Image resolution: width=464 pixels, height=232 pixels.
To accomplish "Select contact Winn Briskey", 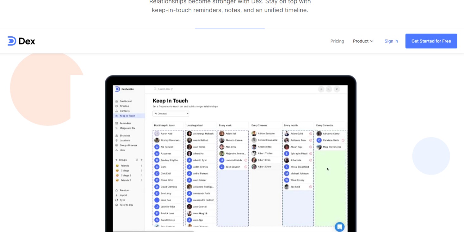I will click(298, 180).
